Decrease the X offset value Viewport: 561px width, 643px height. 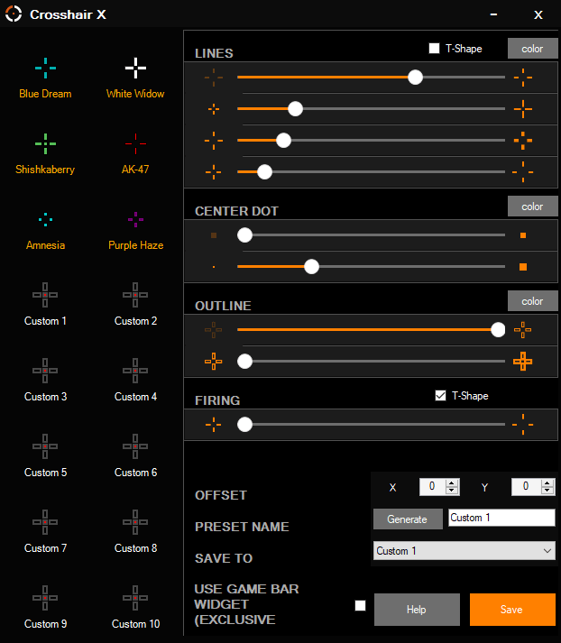pos(452,491)
